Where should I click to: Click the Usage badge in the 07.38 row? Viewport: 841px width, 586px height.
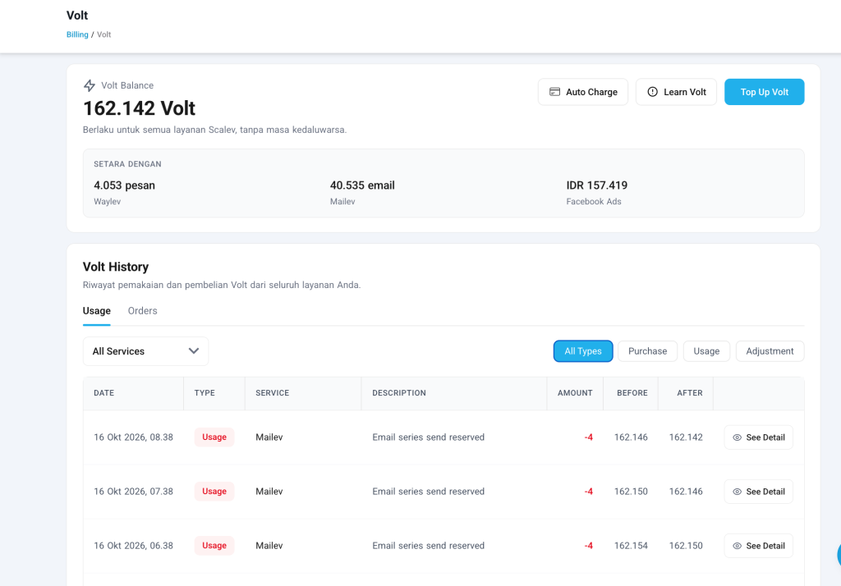[x=214, y=492]
